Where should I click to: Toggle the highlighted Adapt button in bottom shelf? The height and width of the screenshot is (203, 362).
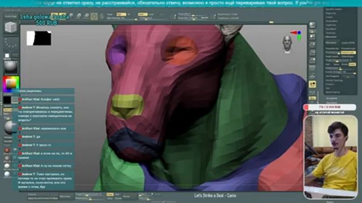click(x=110, y=195)
